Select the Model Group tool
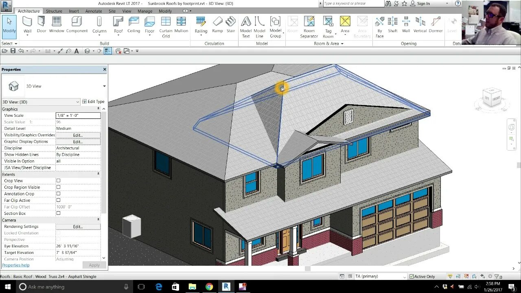Image resolution: width=521 pixels, height=293 pixels. [276, 27]
